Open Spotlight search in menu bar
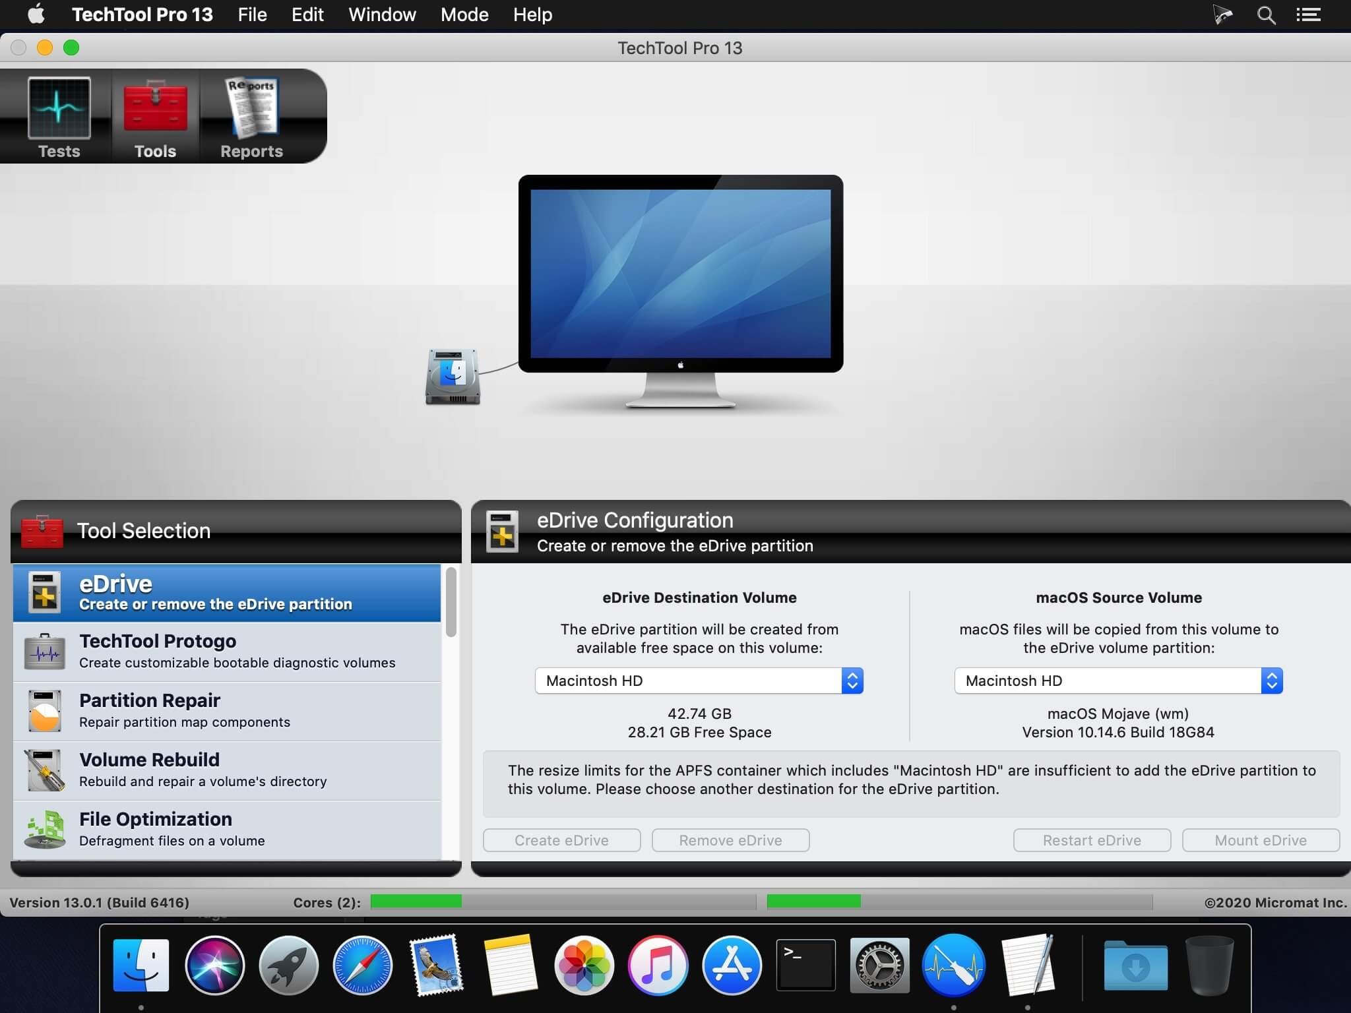The image size is (1351, 1013). (x=1266, y=15)
